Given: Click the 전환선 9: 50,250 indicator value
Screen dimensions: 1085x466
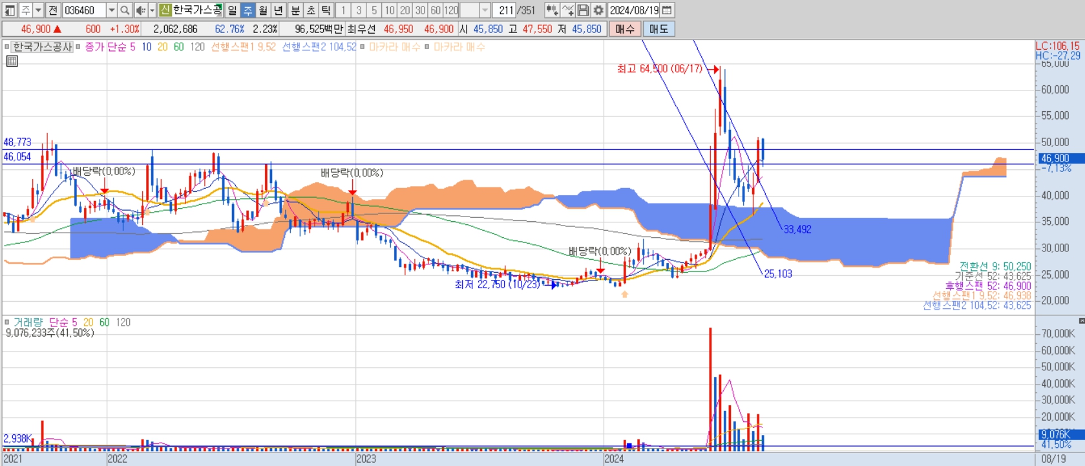Looking at the screenshot, I should click(x=995, y=266).
